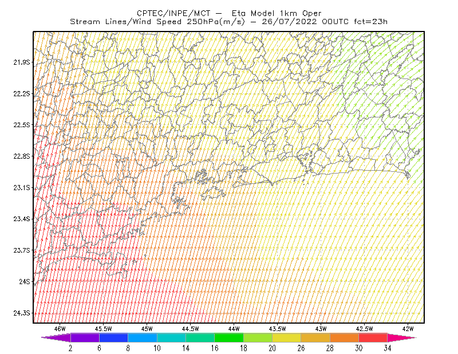458x354 pixels.
Task: Click the CPTEC/INPE/MCT title text
Action: click(x=173, y=13)
